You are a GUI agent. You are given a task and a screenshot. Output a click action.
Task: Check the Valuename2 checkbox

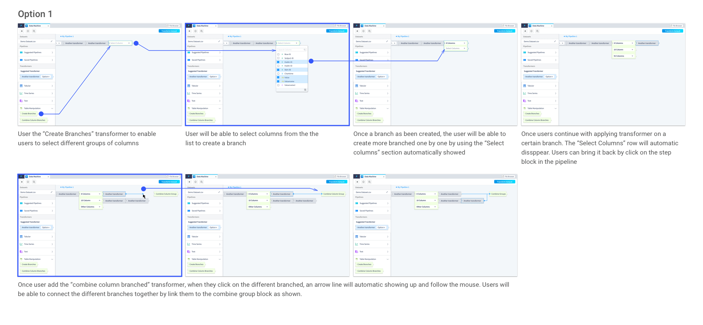pos(278,85)
